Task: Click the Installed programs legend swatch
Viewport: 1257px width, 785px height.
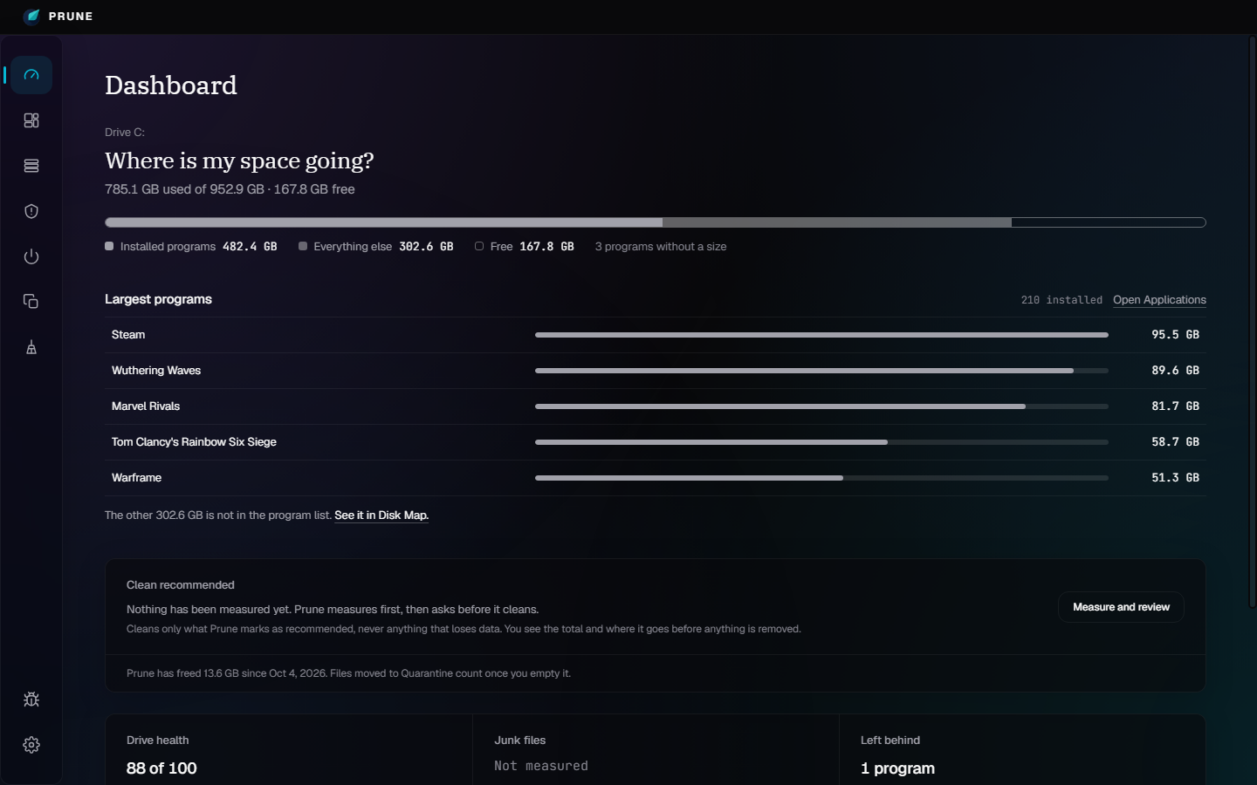Action: click(x=109, y=246)
